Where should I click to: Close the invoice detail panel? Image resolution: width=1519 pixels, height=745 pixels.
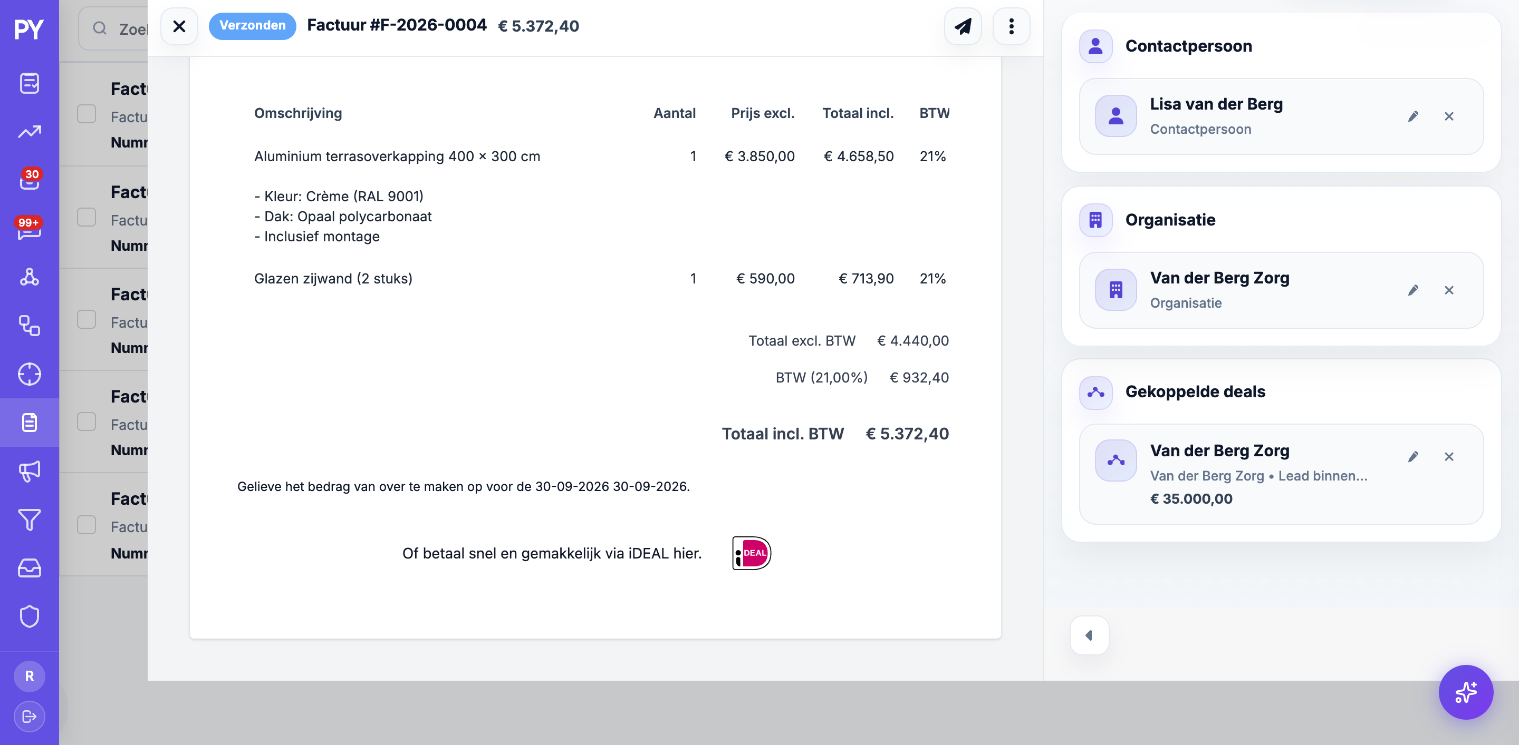[179, 26]
